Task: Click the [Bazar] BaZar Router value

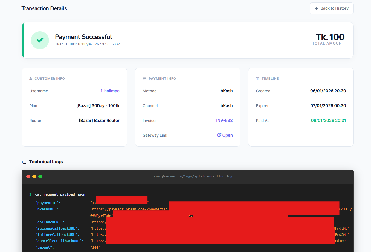Action: [x=99, y=121]
